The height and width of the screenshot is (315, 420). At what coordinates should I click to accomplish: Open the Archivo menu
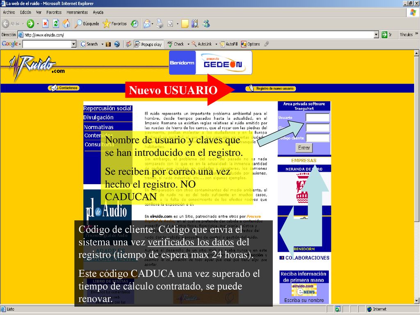9,12
